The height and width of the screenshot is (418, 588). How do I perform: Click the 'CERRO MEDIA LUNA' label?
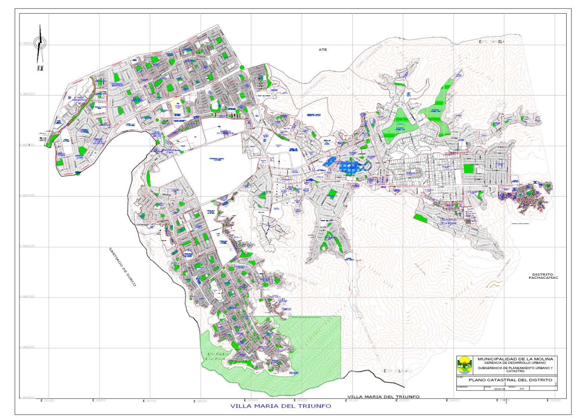click(301, 279)
